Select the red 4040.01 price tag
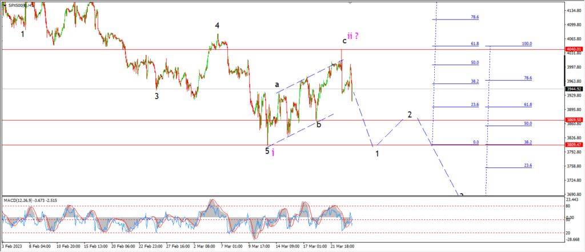Image resolution: width=585 pixels, height=252 pixels. 574,49
